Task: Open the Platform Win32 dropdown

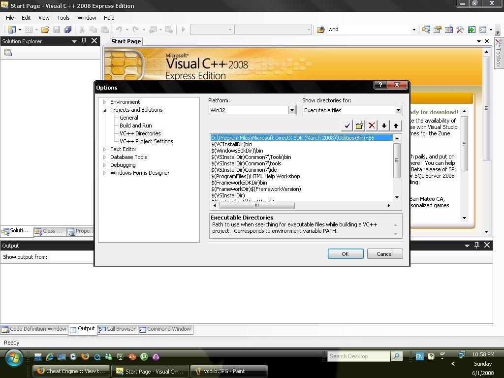Action: point(292,110)
